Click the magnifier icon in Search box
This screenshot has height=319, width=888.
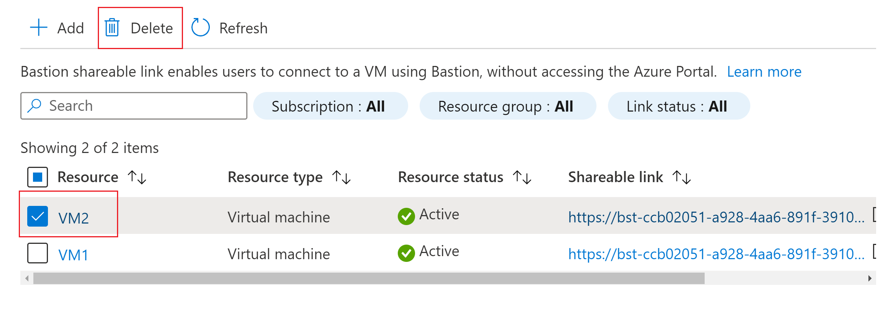35,106
